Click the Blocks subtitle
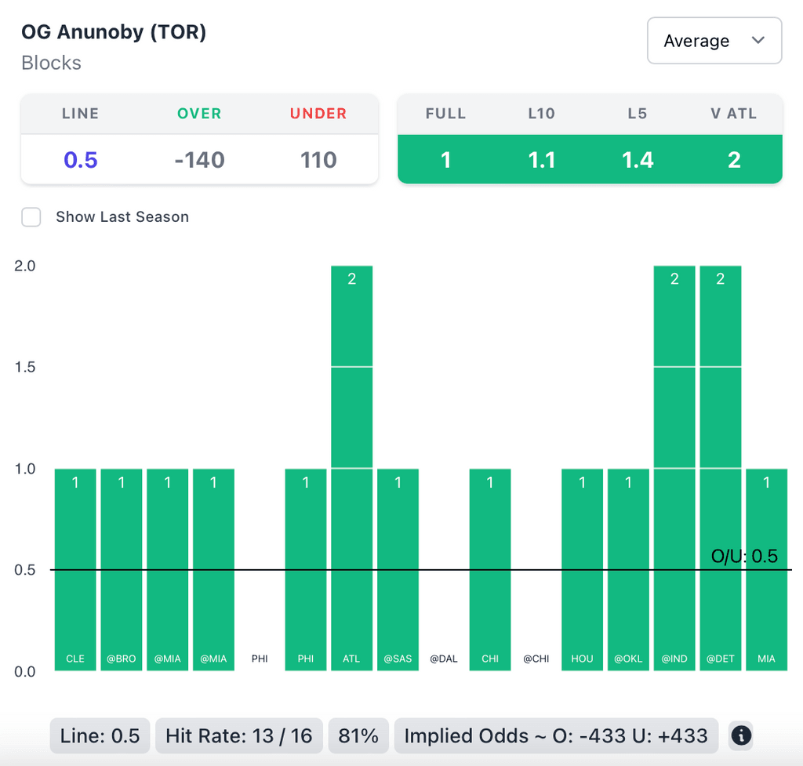The width and height of the screenshot is (803, 766). coord(51,63)
